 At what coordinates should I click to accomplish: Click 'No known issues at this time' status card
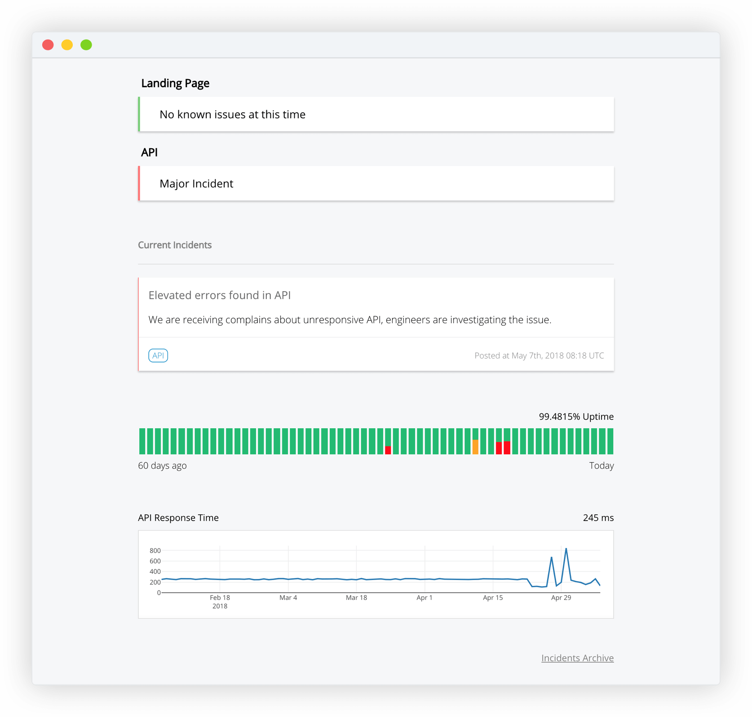tap(376, 114)
